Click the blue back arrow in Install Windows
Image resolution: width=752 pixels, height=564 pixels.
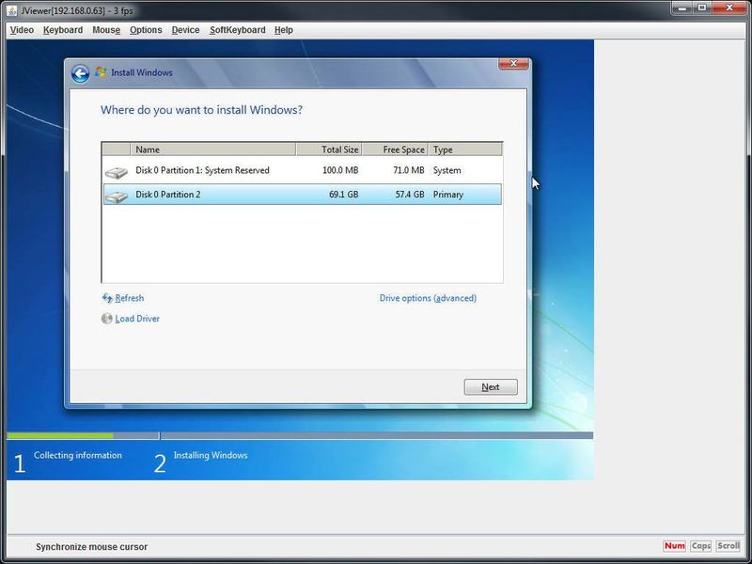80,73
